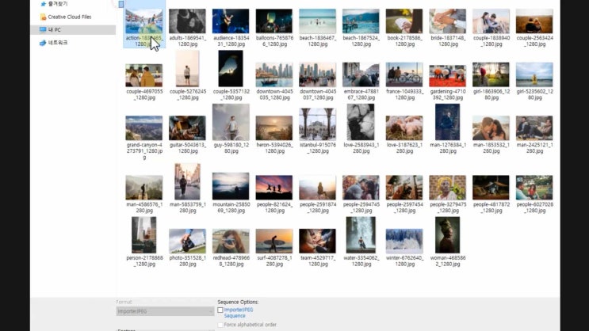Pick the grand-canyon-4273791_1280.jpg file
Screen dimensions: 589x331
tap(143, 128)
